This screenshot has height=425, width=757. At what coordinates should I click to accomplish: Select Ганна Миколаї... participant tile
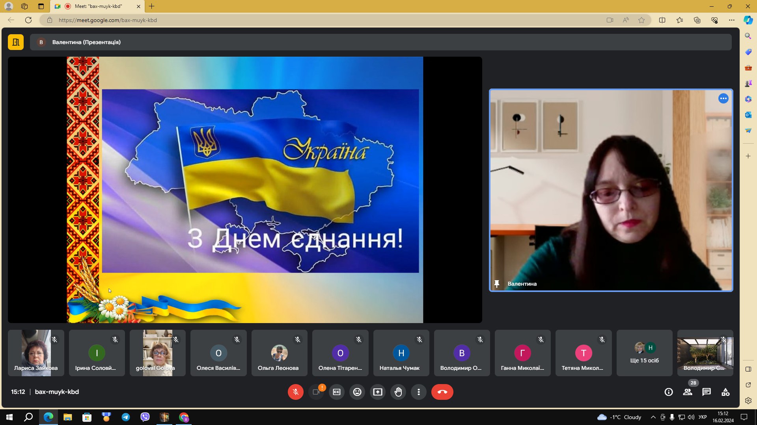pyautogui.click(x=522, y=353)
